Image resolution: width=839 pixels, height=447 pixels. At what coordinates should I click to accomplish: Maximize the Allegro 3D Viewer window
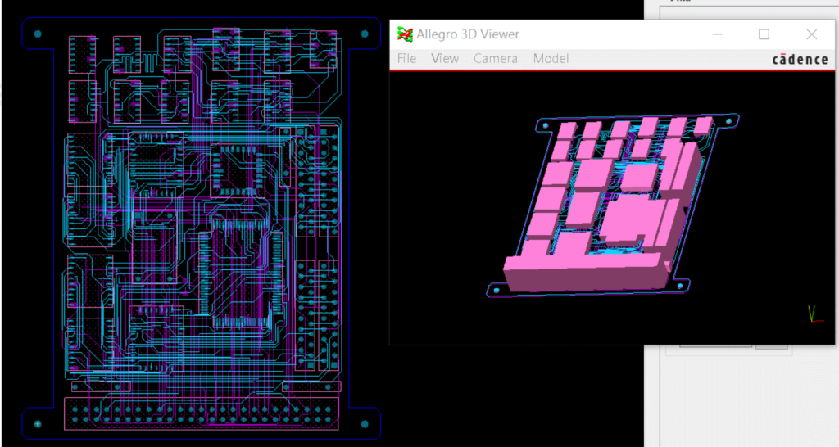(x=764, y=34)
